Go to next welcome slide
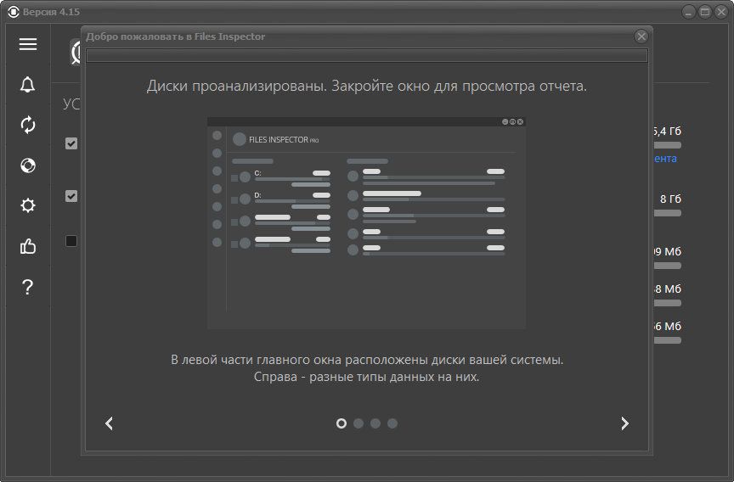 click(624, 423)
